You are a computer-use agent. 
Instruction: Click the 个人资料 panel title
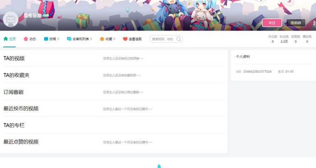(243, 56)
